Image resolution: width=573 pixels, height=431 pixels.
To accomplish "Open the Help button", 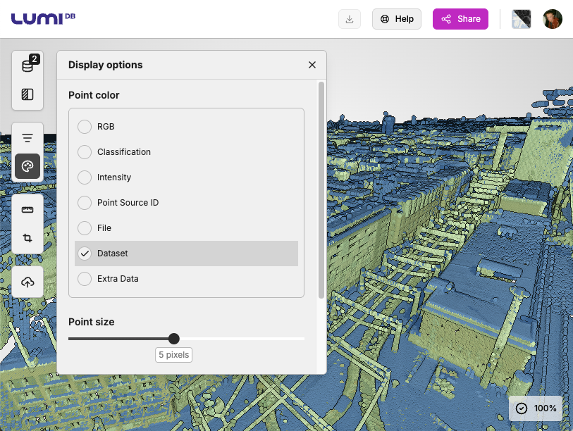I will click(397, 19).
